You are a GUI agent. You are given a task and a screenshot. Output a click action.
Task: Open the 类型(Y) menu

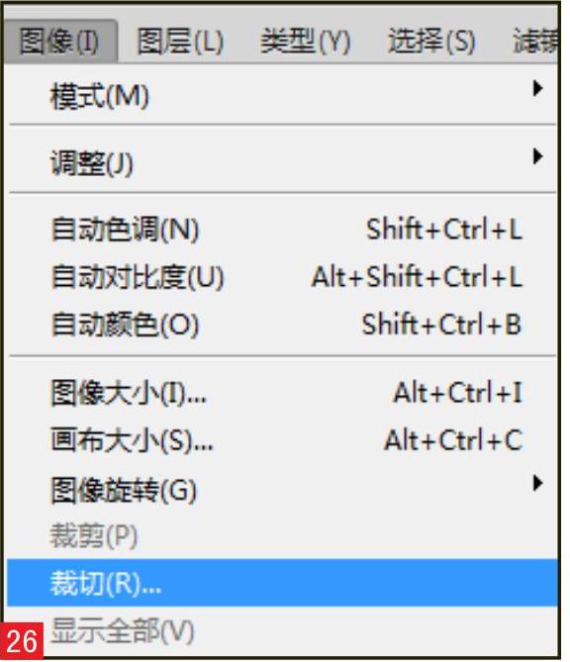click(305, 42)
